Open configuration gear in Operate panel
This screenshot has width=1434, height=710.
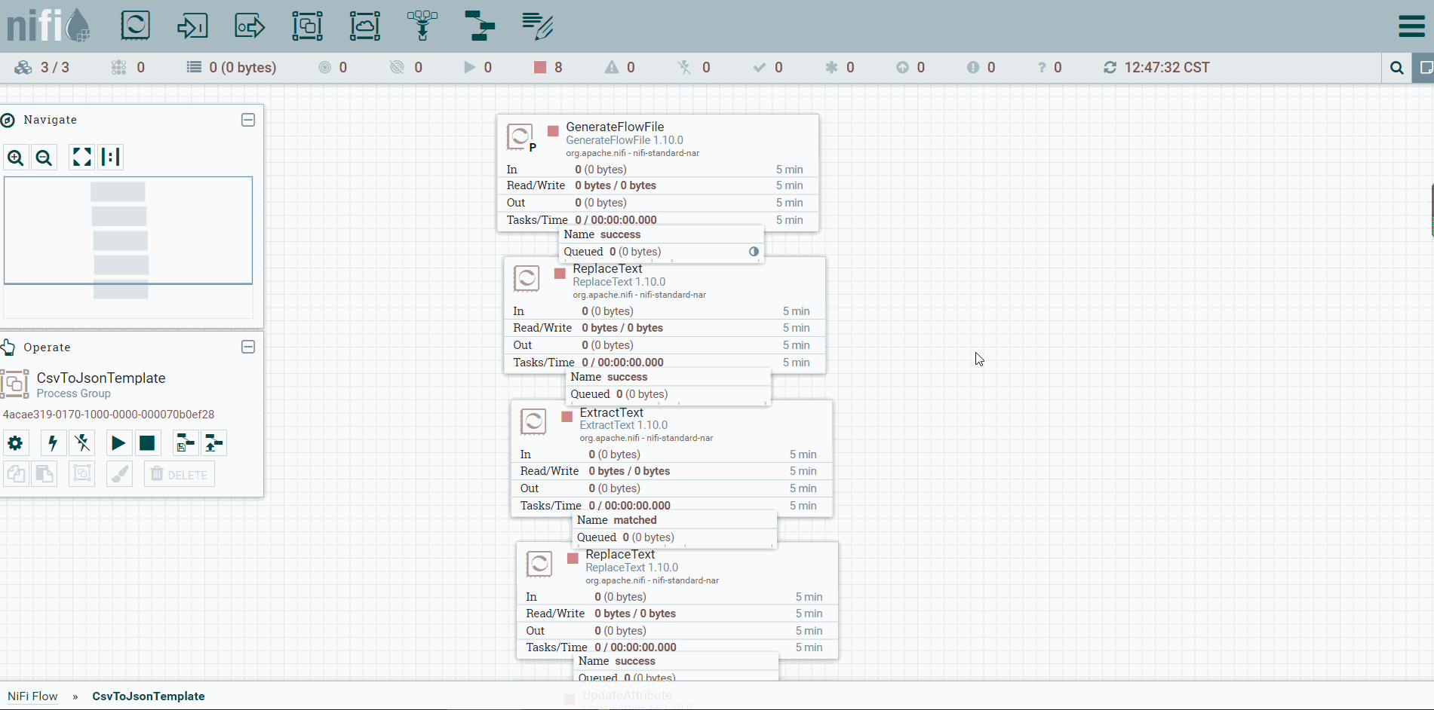pos(15,443)
